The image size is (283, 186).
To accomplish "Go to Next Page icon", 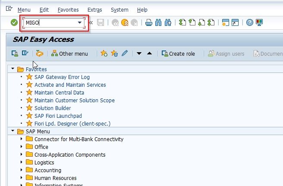I will point(201,22).
